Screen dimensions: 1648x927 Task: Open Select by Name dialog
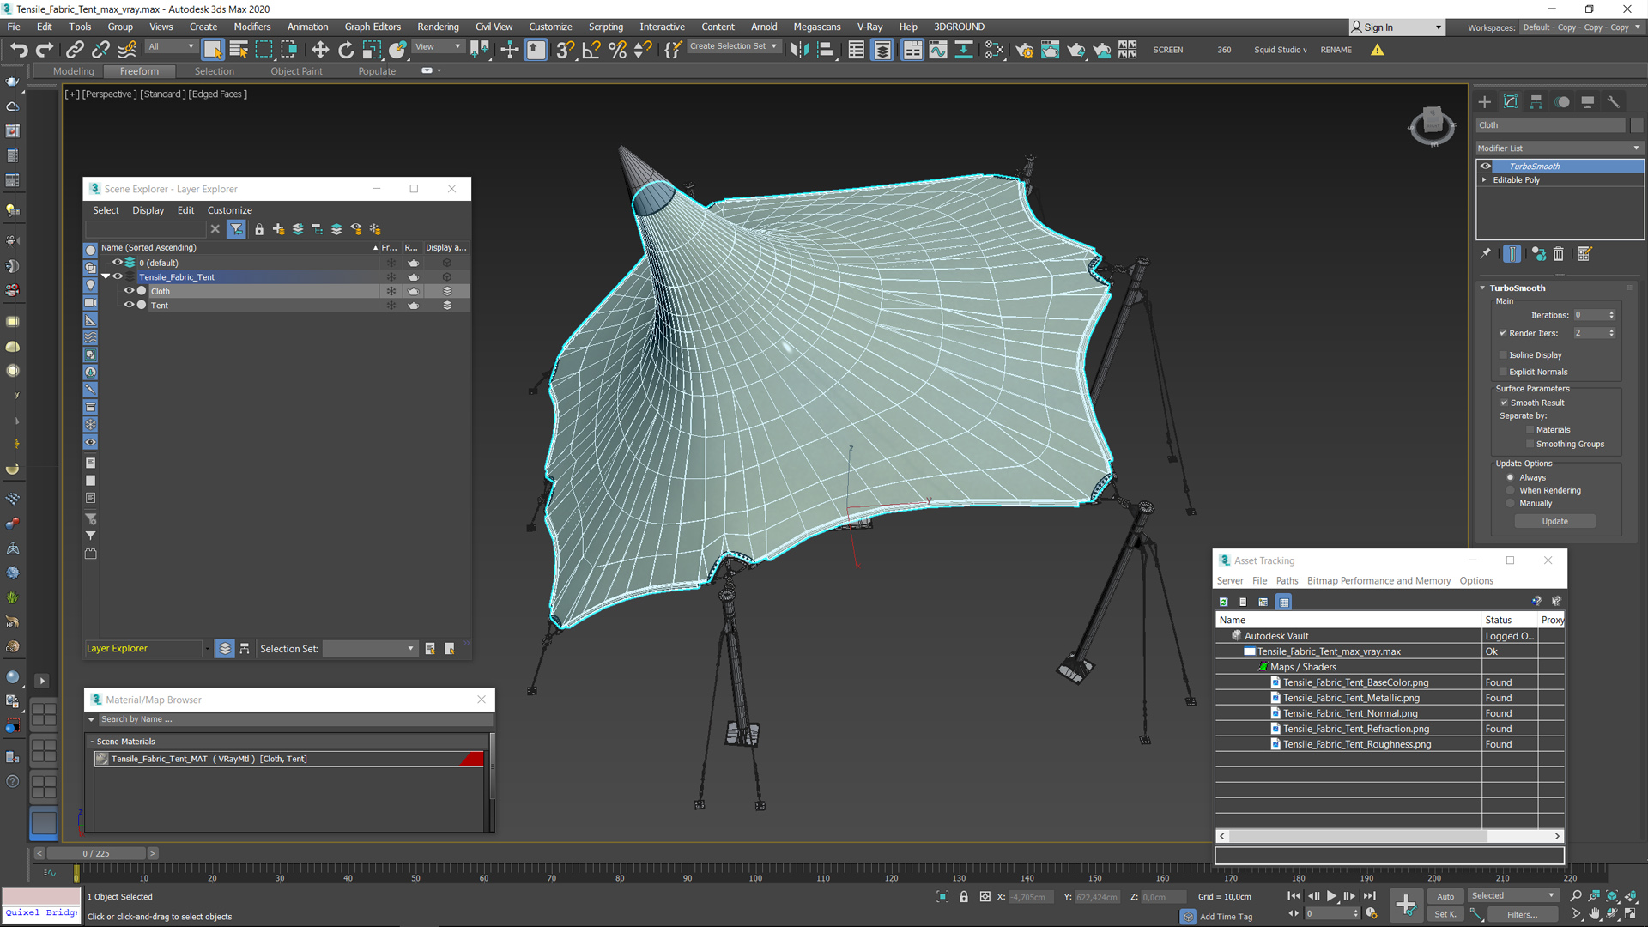tap(239, 50)
